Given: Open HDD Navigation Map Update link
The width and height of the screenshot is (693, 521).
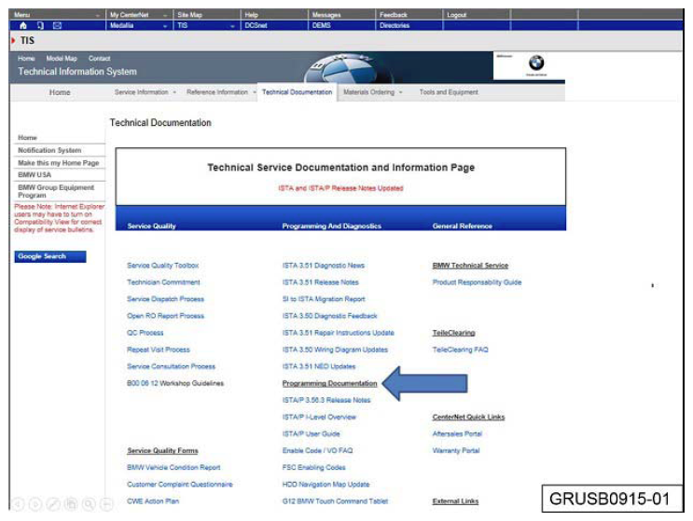Looking at the screenshot, I should click(326, 484).
